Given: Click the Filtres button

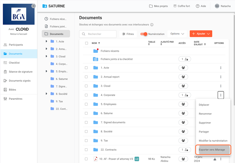Looking at the screenshot, I should [128, 34].
